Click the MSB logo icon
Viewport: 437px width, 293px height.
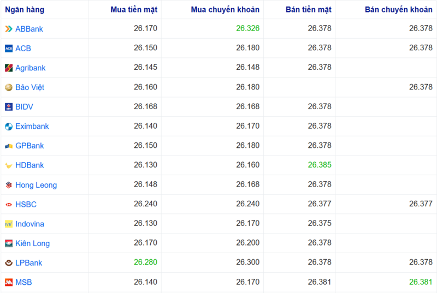(x=9, y=283)
